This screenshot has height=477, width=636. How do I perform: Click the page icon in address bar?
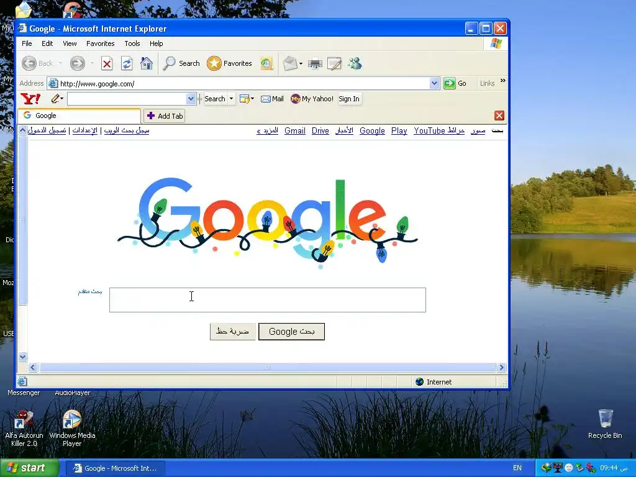coord(53,84)
